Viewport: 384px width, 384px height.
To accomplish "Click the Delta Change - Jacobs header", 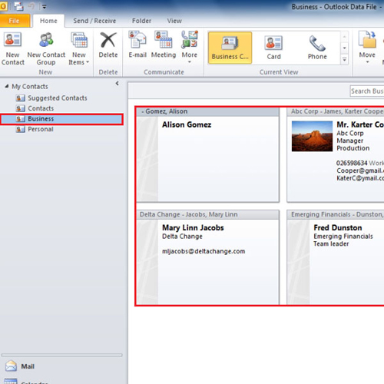I will pyautogui.click(x=208, y=214).
